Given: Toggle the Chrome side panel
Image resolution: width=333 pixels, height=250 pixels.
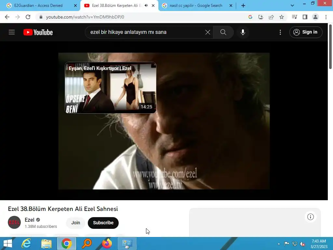Looking at the screenshot, I should point(305,17).
